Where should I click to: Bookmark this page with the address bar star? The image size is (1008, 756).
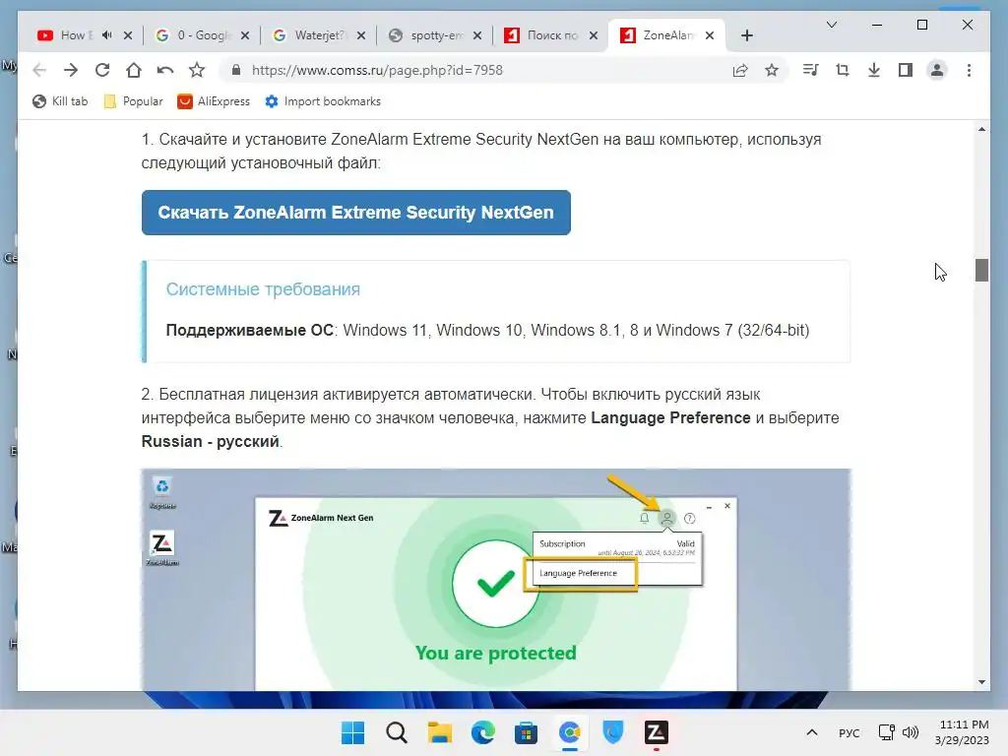(x=772, y=70)
